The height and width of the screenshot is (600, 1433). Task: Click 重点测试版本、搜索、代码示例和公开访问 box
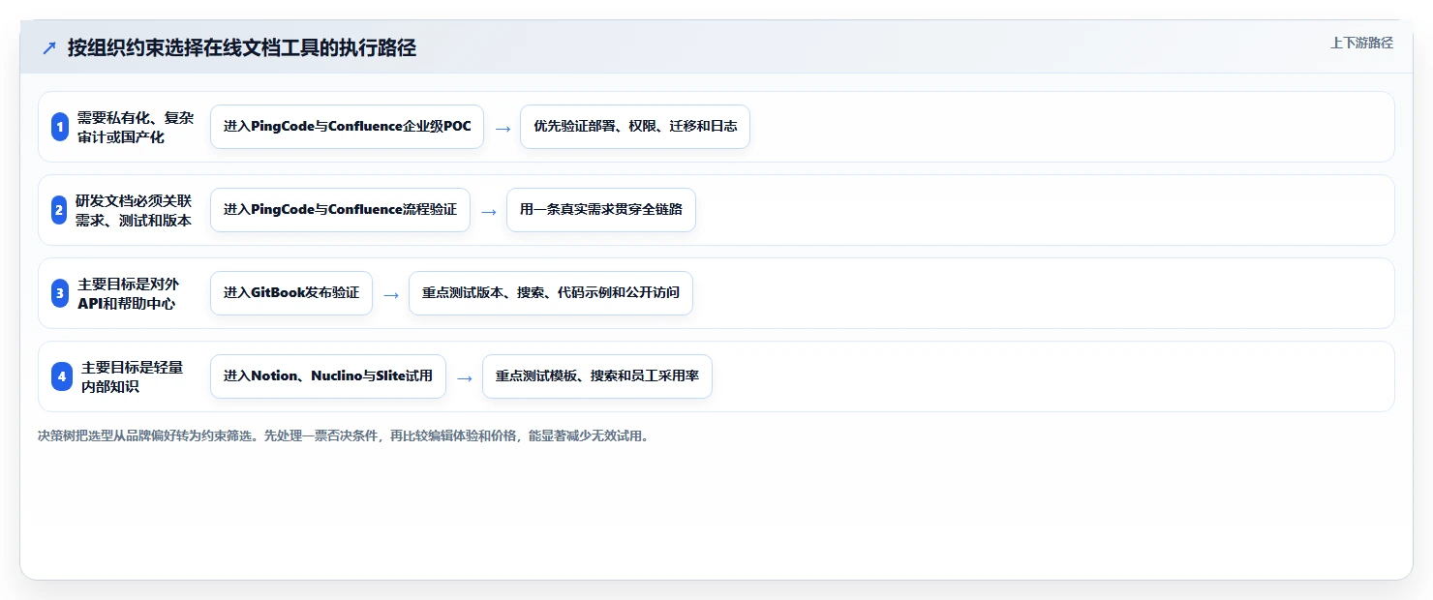tap(551, 293)
